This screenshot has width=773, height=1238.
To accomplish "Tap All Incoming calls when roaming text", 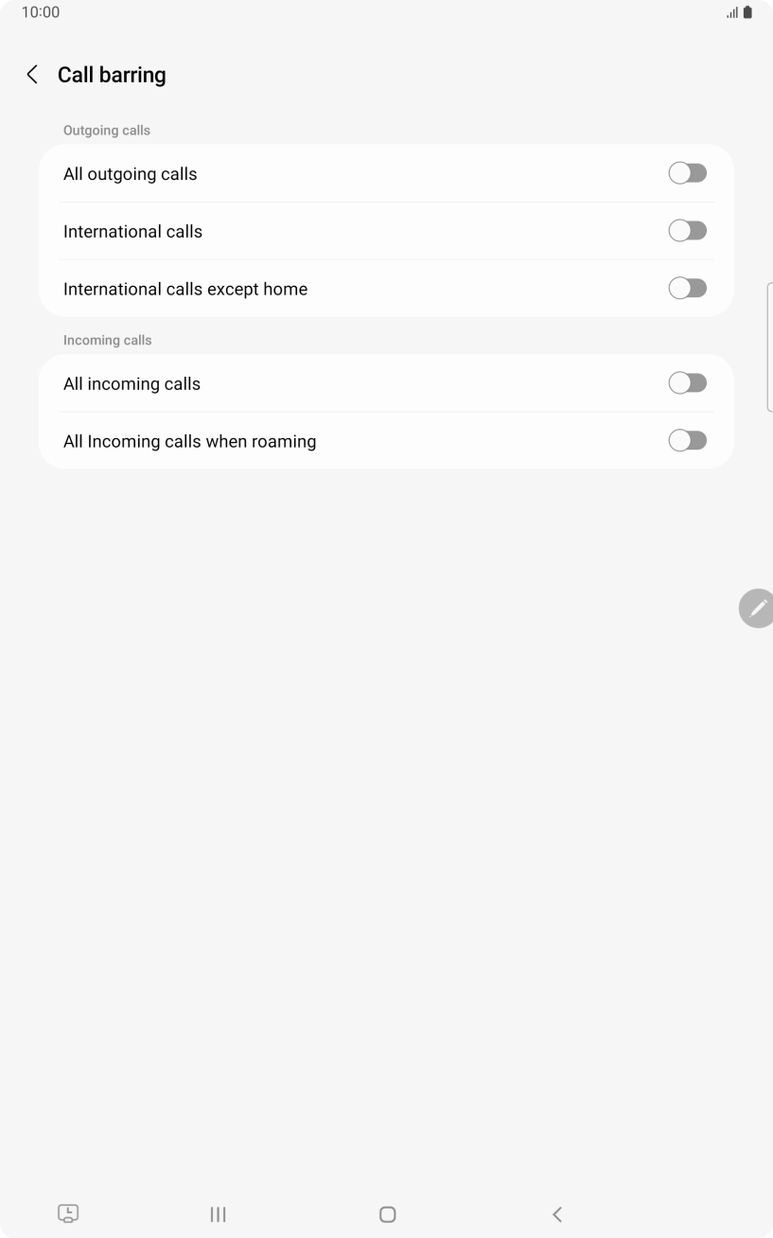I will (x=190, y=442).
